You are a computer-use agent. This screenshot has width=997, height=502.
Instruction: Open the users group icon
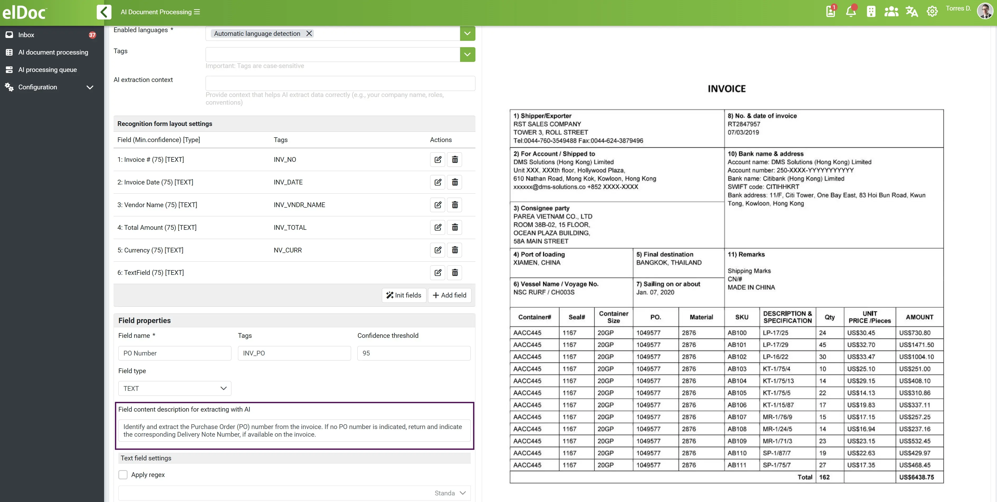click(891, 12)
